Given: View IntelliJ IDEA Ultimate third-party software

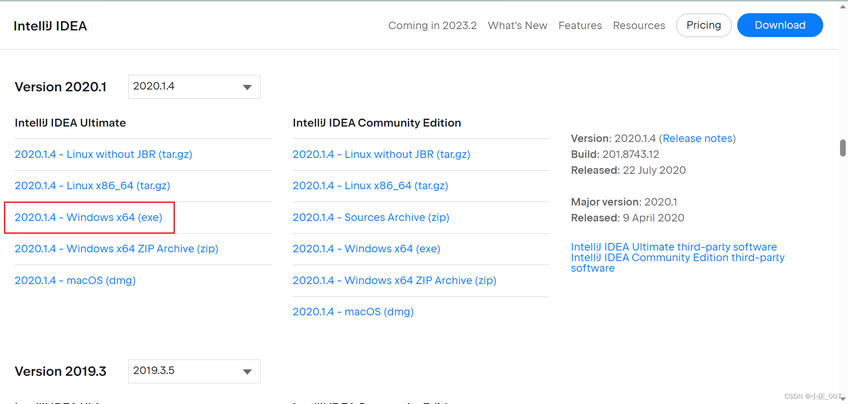Looking at the screenshot, I should [x=674, y=247].
